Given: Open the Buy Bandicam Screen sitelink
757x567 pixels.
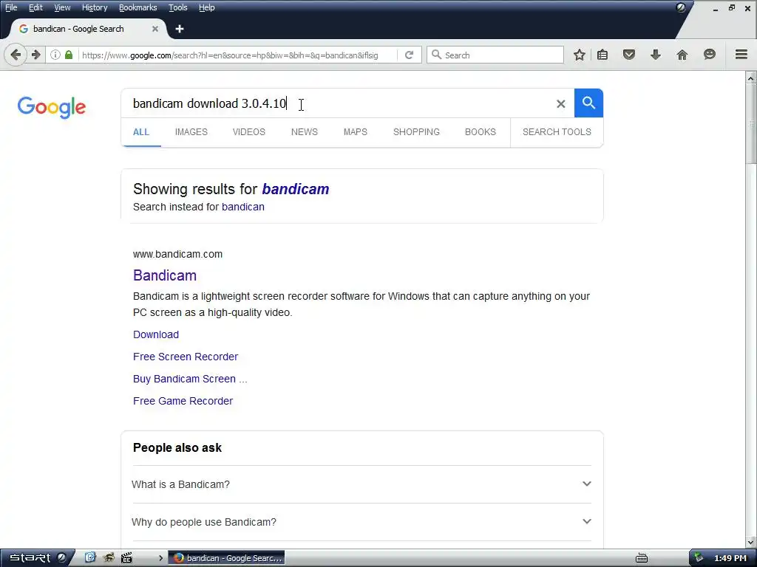Looking at the screenshot, I should [190, 379].
